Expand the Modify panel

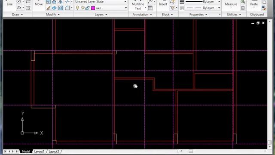tap(53, 14)
